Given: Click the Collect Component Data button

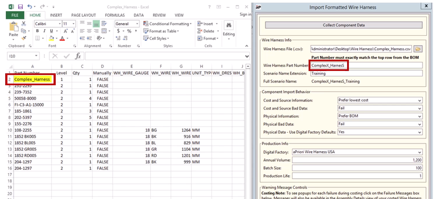Looking at the screenshot, I should click(344, 25).
